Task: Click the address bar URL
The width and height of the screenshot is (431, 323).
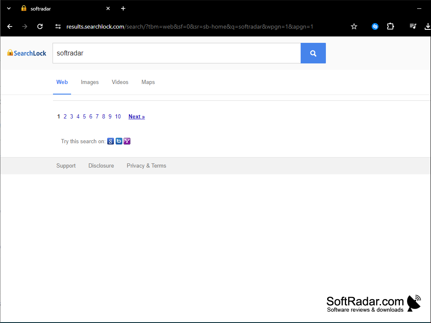Action: tap(190, 26)
